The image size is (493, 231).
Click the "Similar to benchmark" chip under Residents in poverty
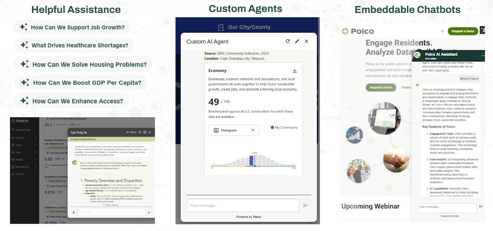tap(56, 181)
